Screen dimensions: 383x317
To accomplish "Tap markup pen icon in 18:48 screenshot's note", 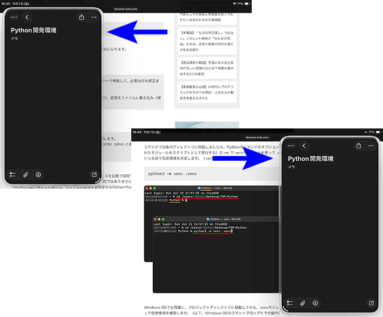I will [315, 303].
